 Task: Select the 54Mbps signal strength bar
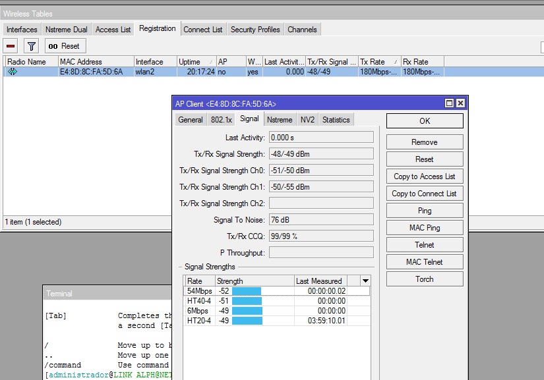(247, 291)
